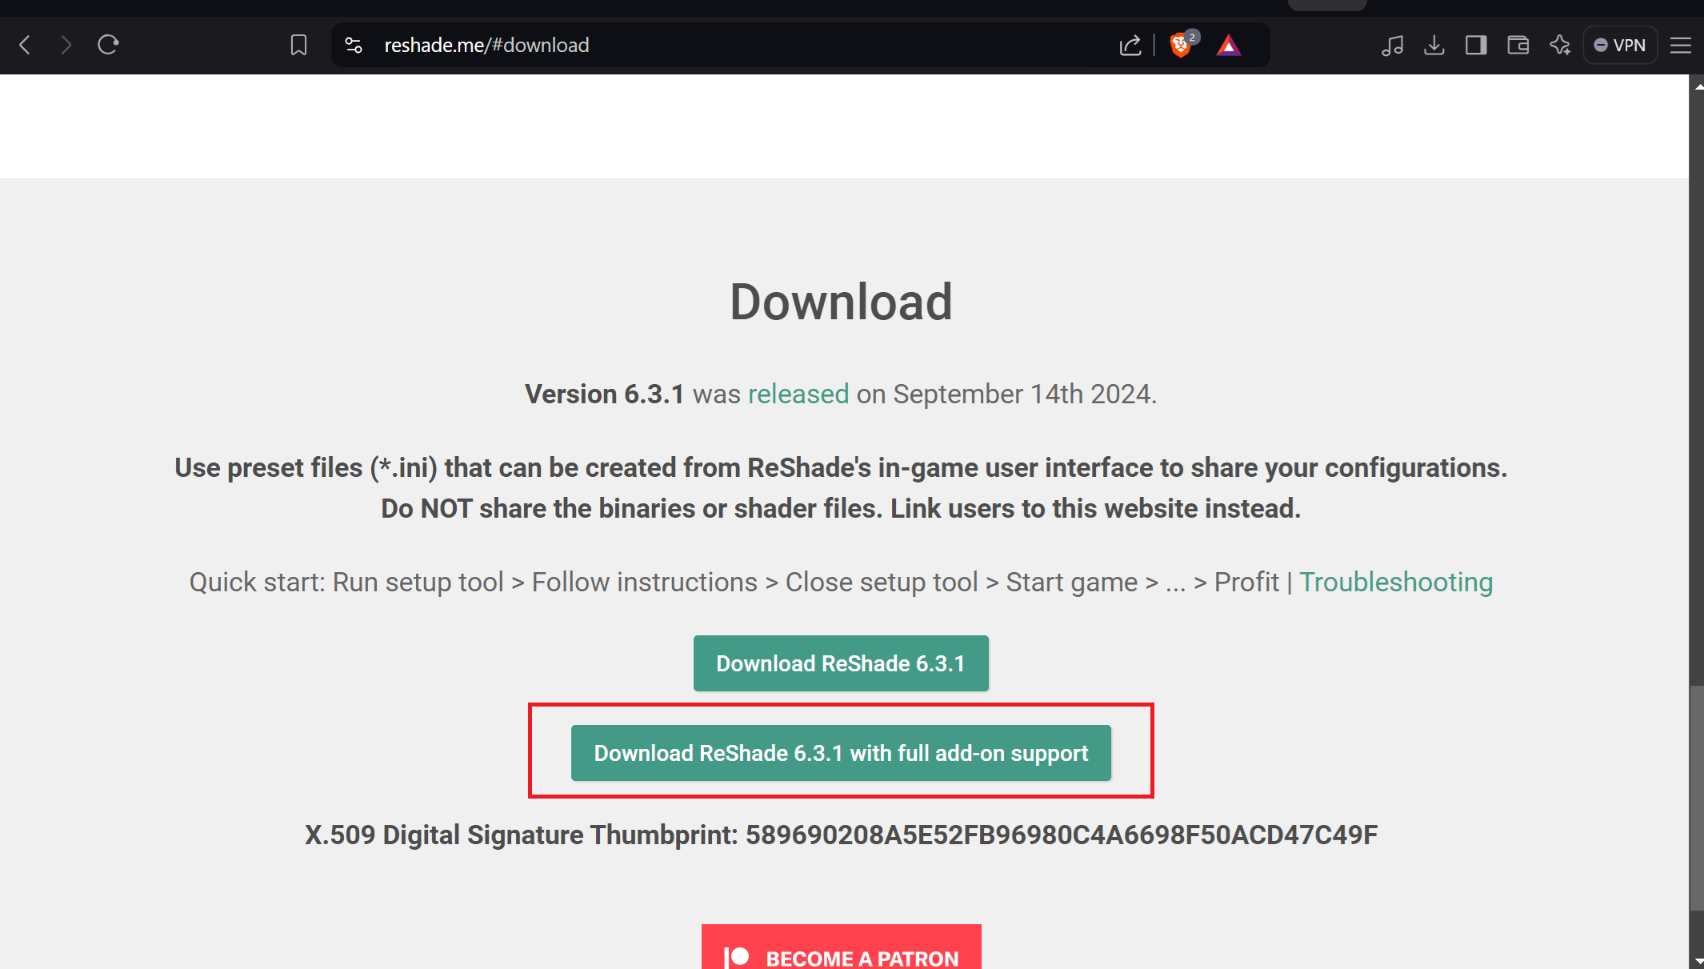Open Leo AI assistant

tap(1560, 45)
